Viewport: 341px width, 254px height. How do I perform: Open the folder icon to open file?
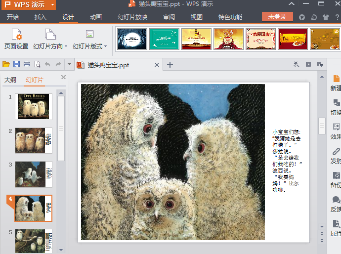pyautogui.click(x=6, y=64)
